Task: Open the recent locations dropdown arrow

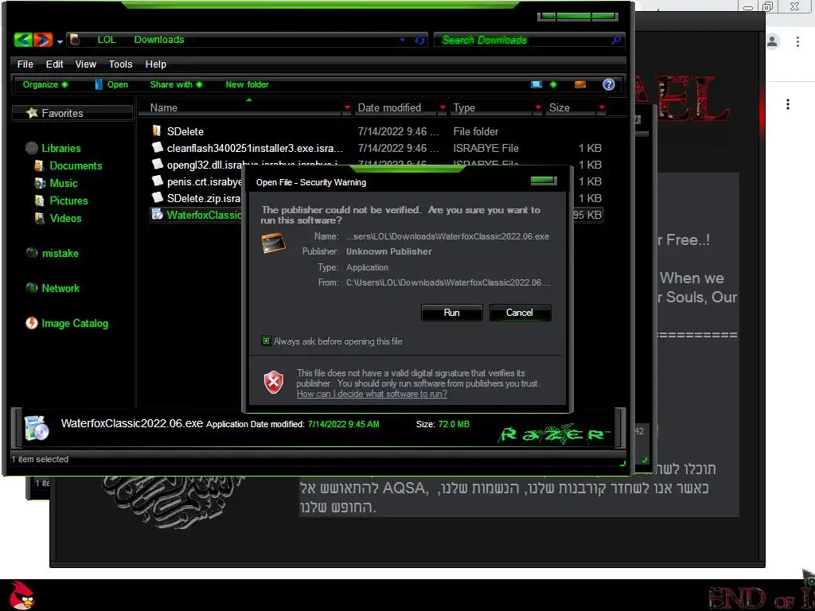Action: click(60, 41)
